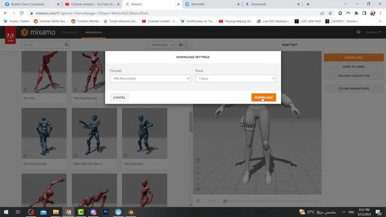Click the weather widget on the taskbar

pyautogui.click(x=317, y=212)
